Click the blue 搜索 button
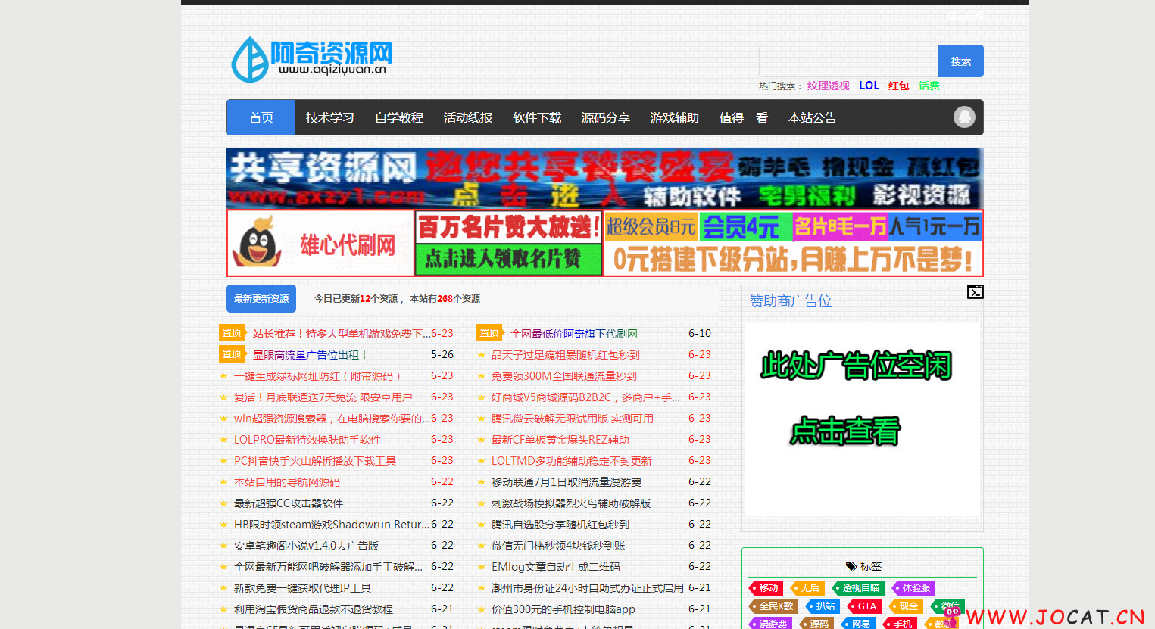The height and width of the screenshot is (629, 1155). point(961,61)
